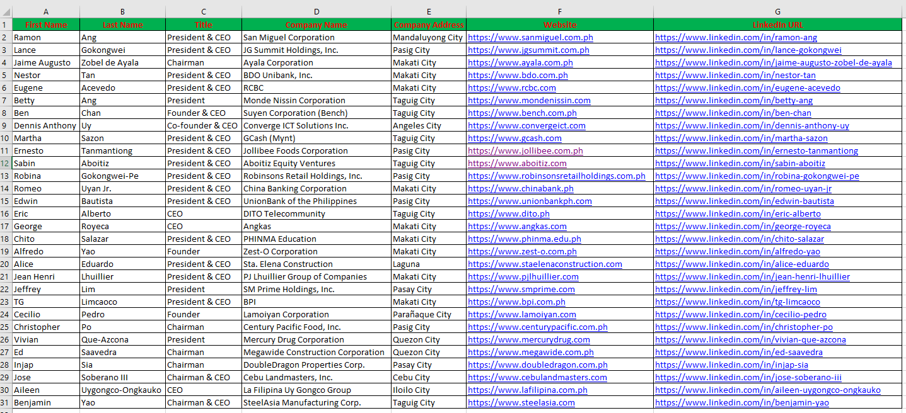Image resolution: width=906 pixels, height=413 pixels.
Task: Open Ramon Ang's LinkedIn URL
Action: pyautogui.click(x=736, y=37)
